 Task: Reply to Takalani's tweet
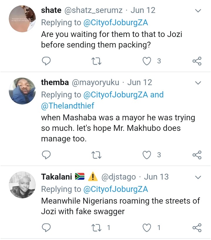(46, 227)
